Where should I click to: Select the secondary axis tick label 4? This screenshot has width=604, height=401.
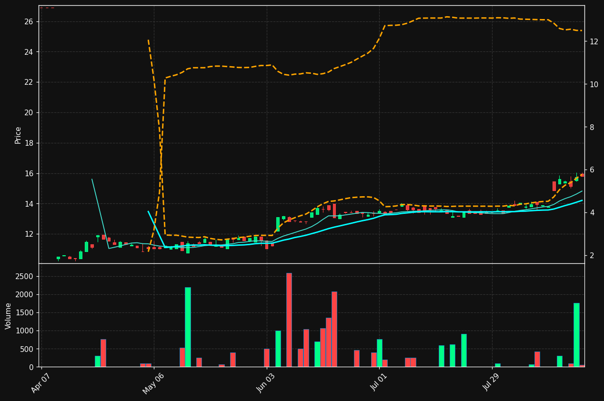592,213
